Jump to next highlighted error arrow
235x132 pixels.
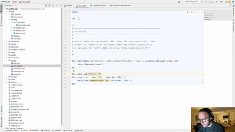(202, 12)
